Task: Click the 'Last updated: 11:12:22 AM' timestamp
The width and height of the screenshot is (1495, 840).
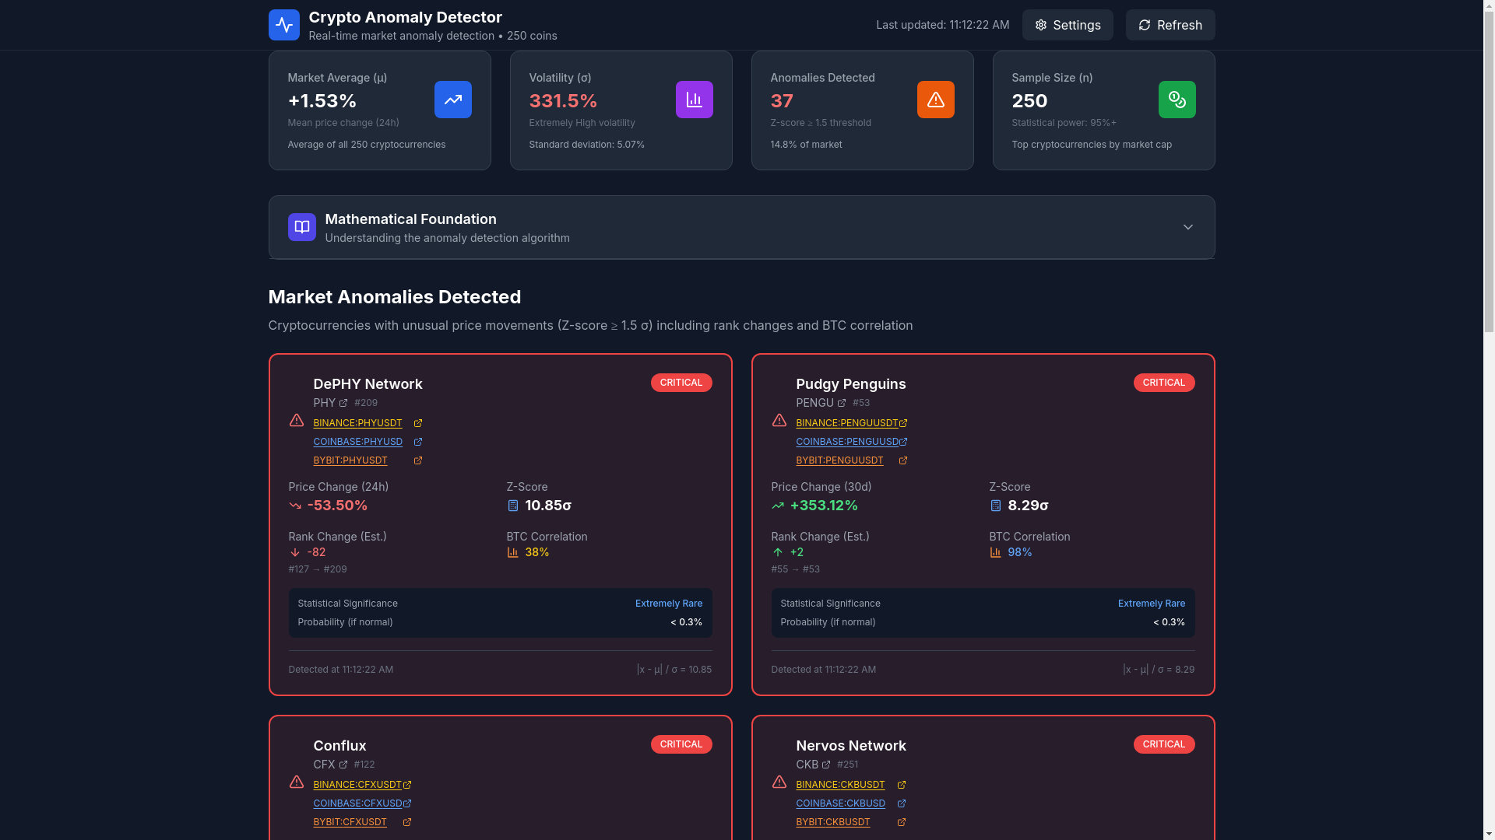Action: pos(942,25)
